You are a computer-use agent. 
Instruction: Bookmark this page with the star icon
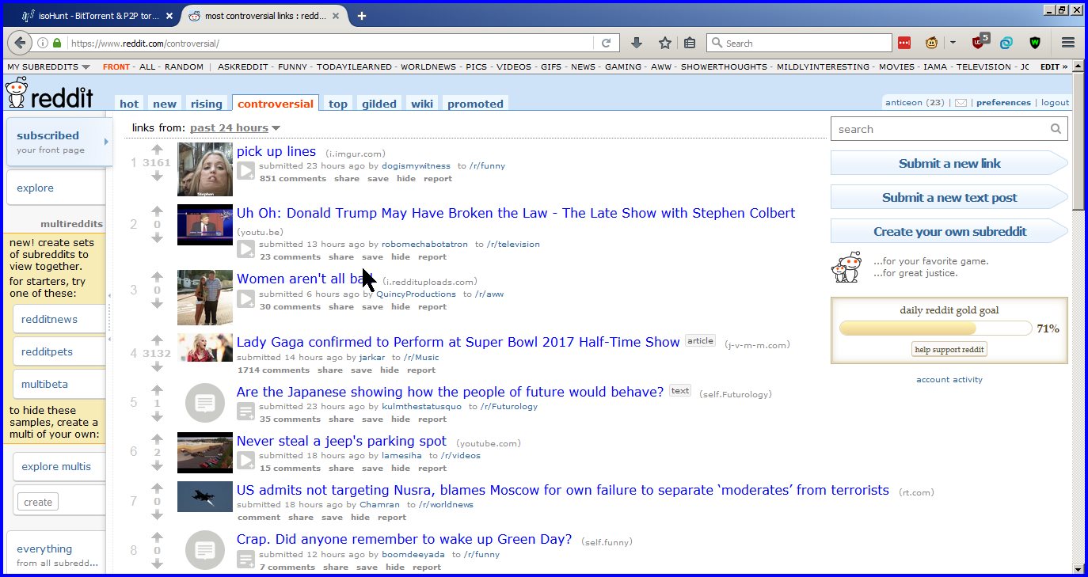(x=665, y=43)
